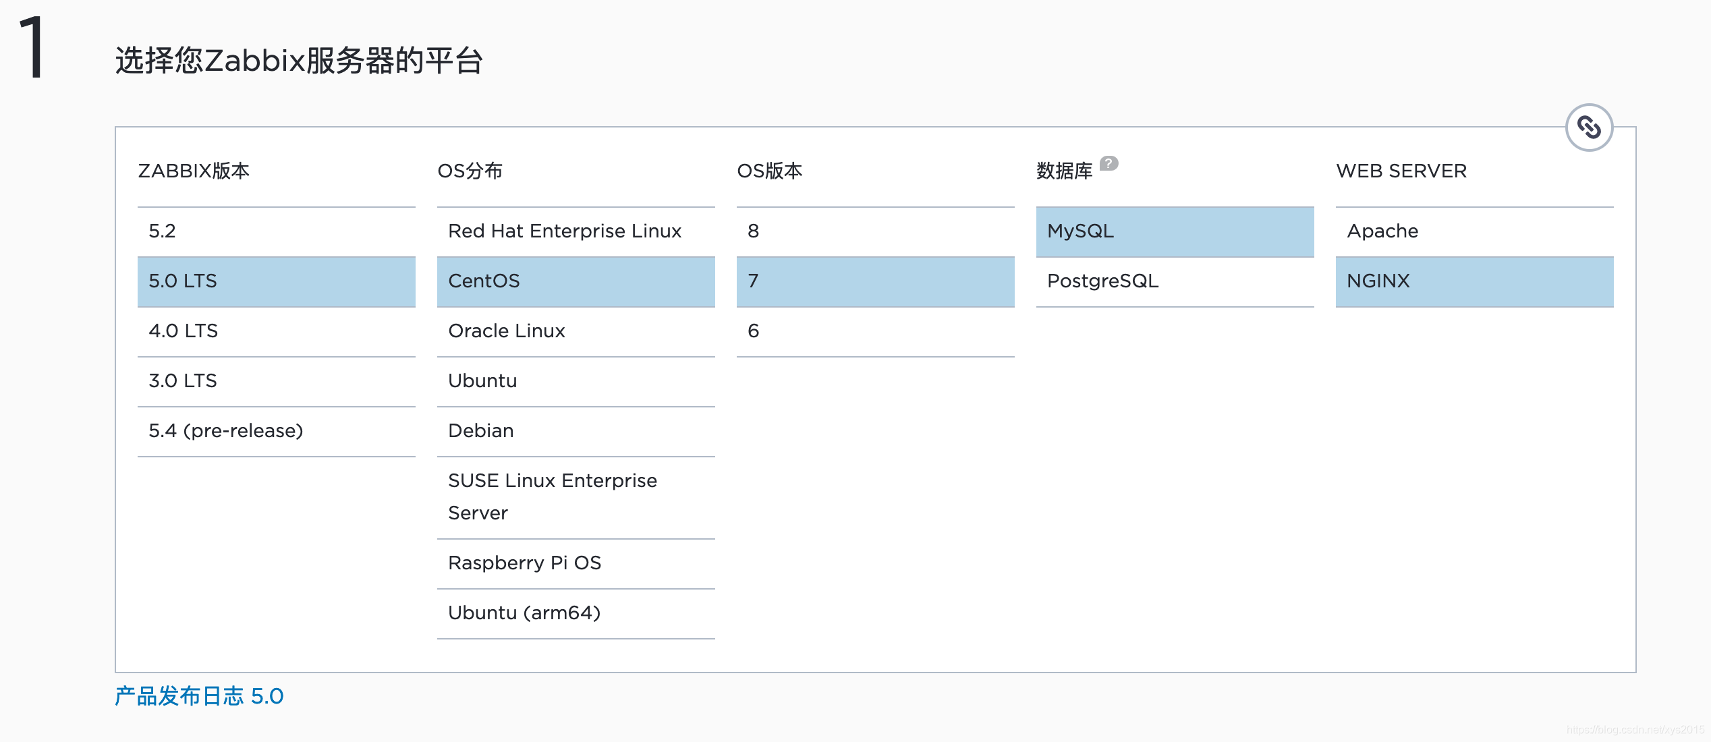Select Zabbix version 5.4 (pre-release)
This screenshot has height=742, width=1711.
click(x=277, y=431)
